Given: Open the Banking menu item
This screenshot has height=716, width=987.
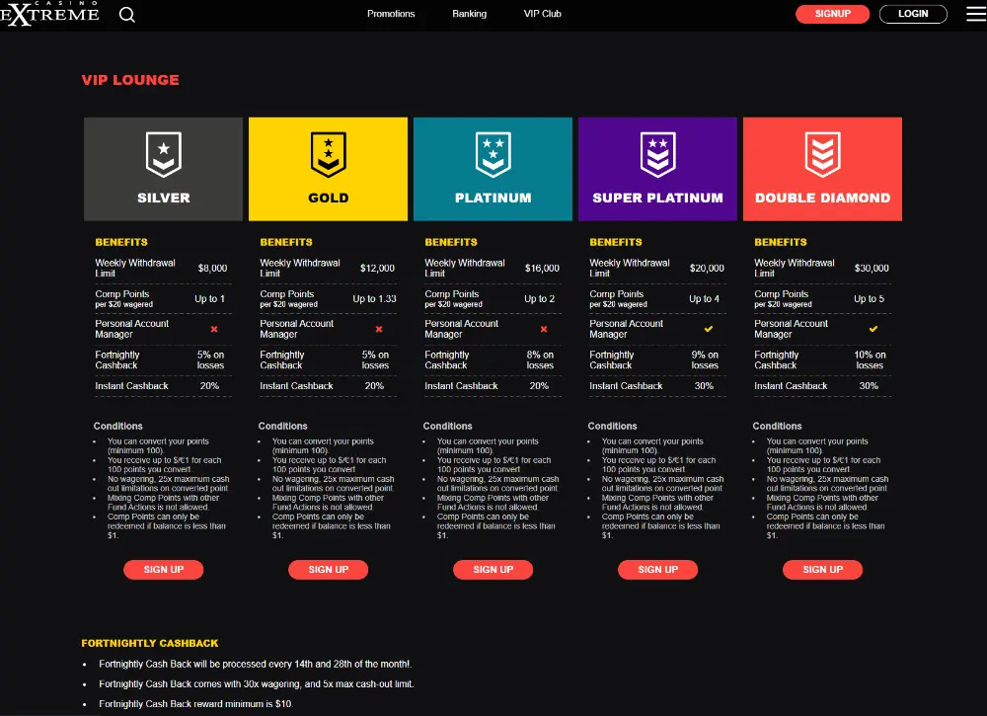Looking at the screenshot, I should tap(470, 14).
